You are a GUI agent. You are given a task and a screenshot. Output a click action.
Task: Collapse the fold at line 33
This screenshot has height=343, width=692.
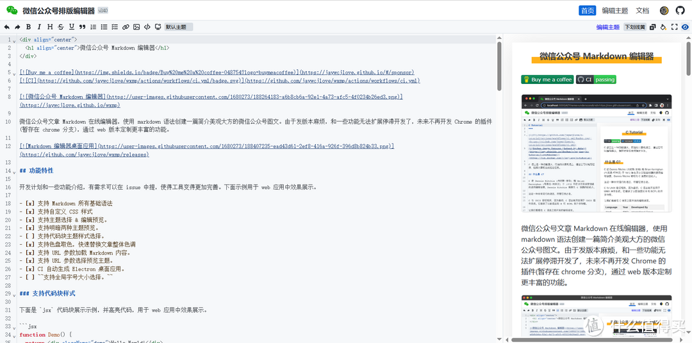[x=14, y=327]
